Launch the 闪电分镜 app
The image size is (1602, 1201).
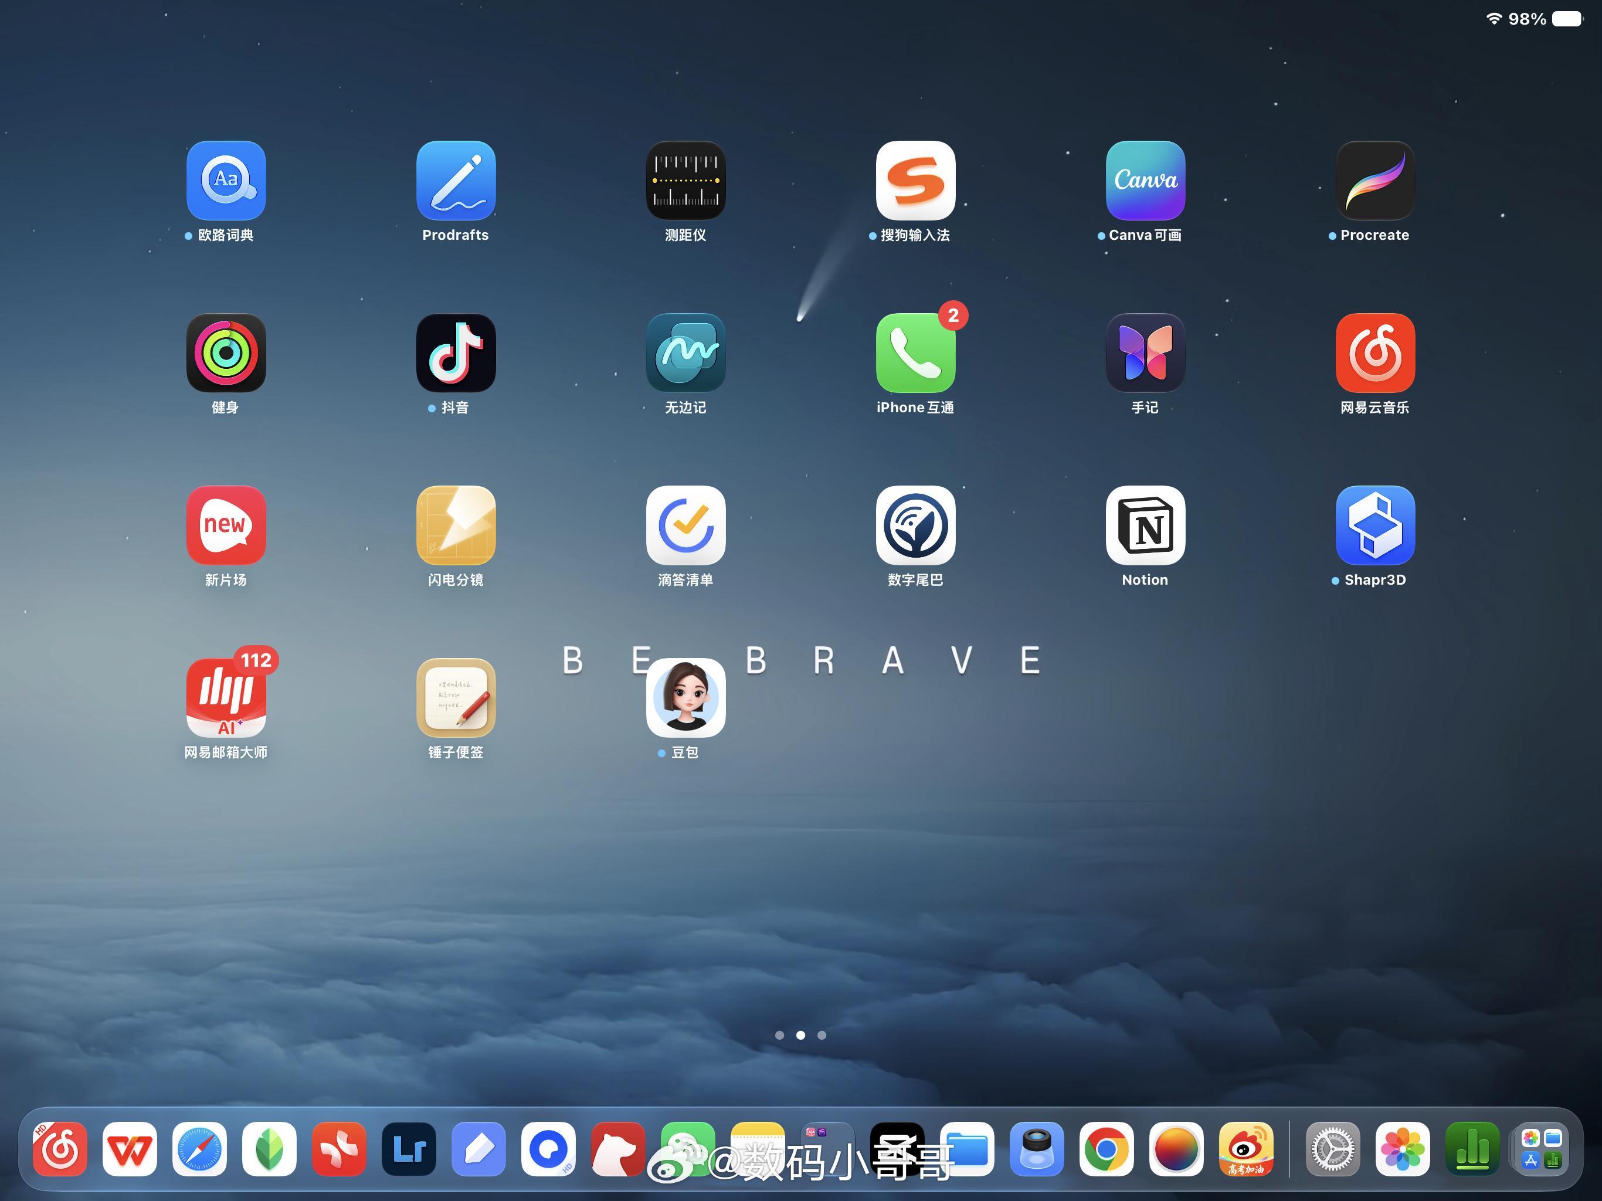[456, 525]
